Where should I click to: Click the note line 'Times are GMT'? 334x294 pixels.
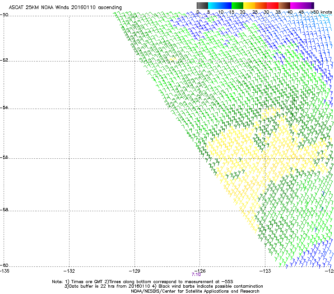coord(87,282)
